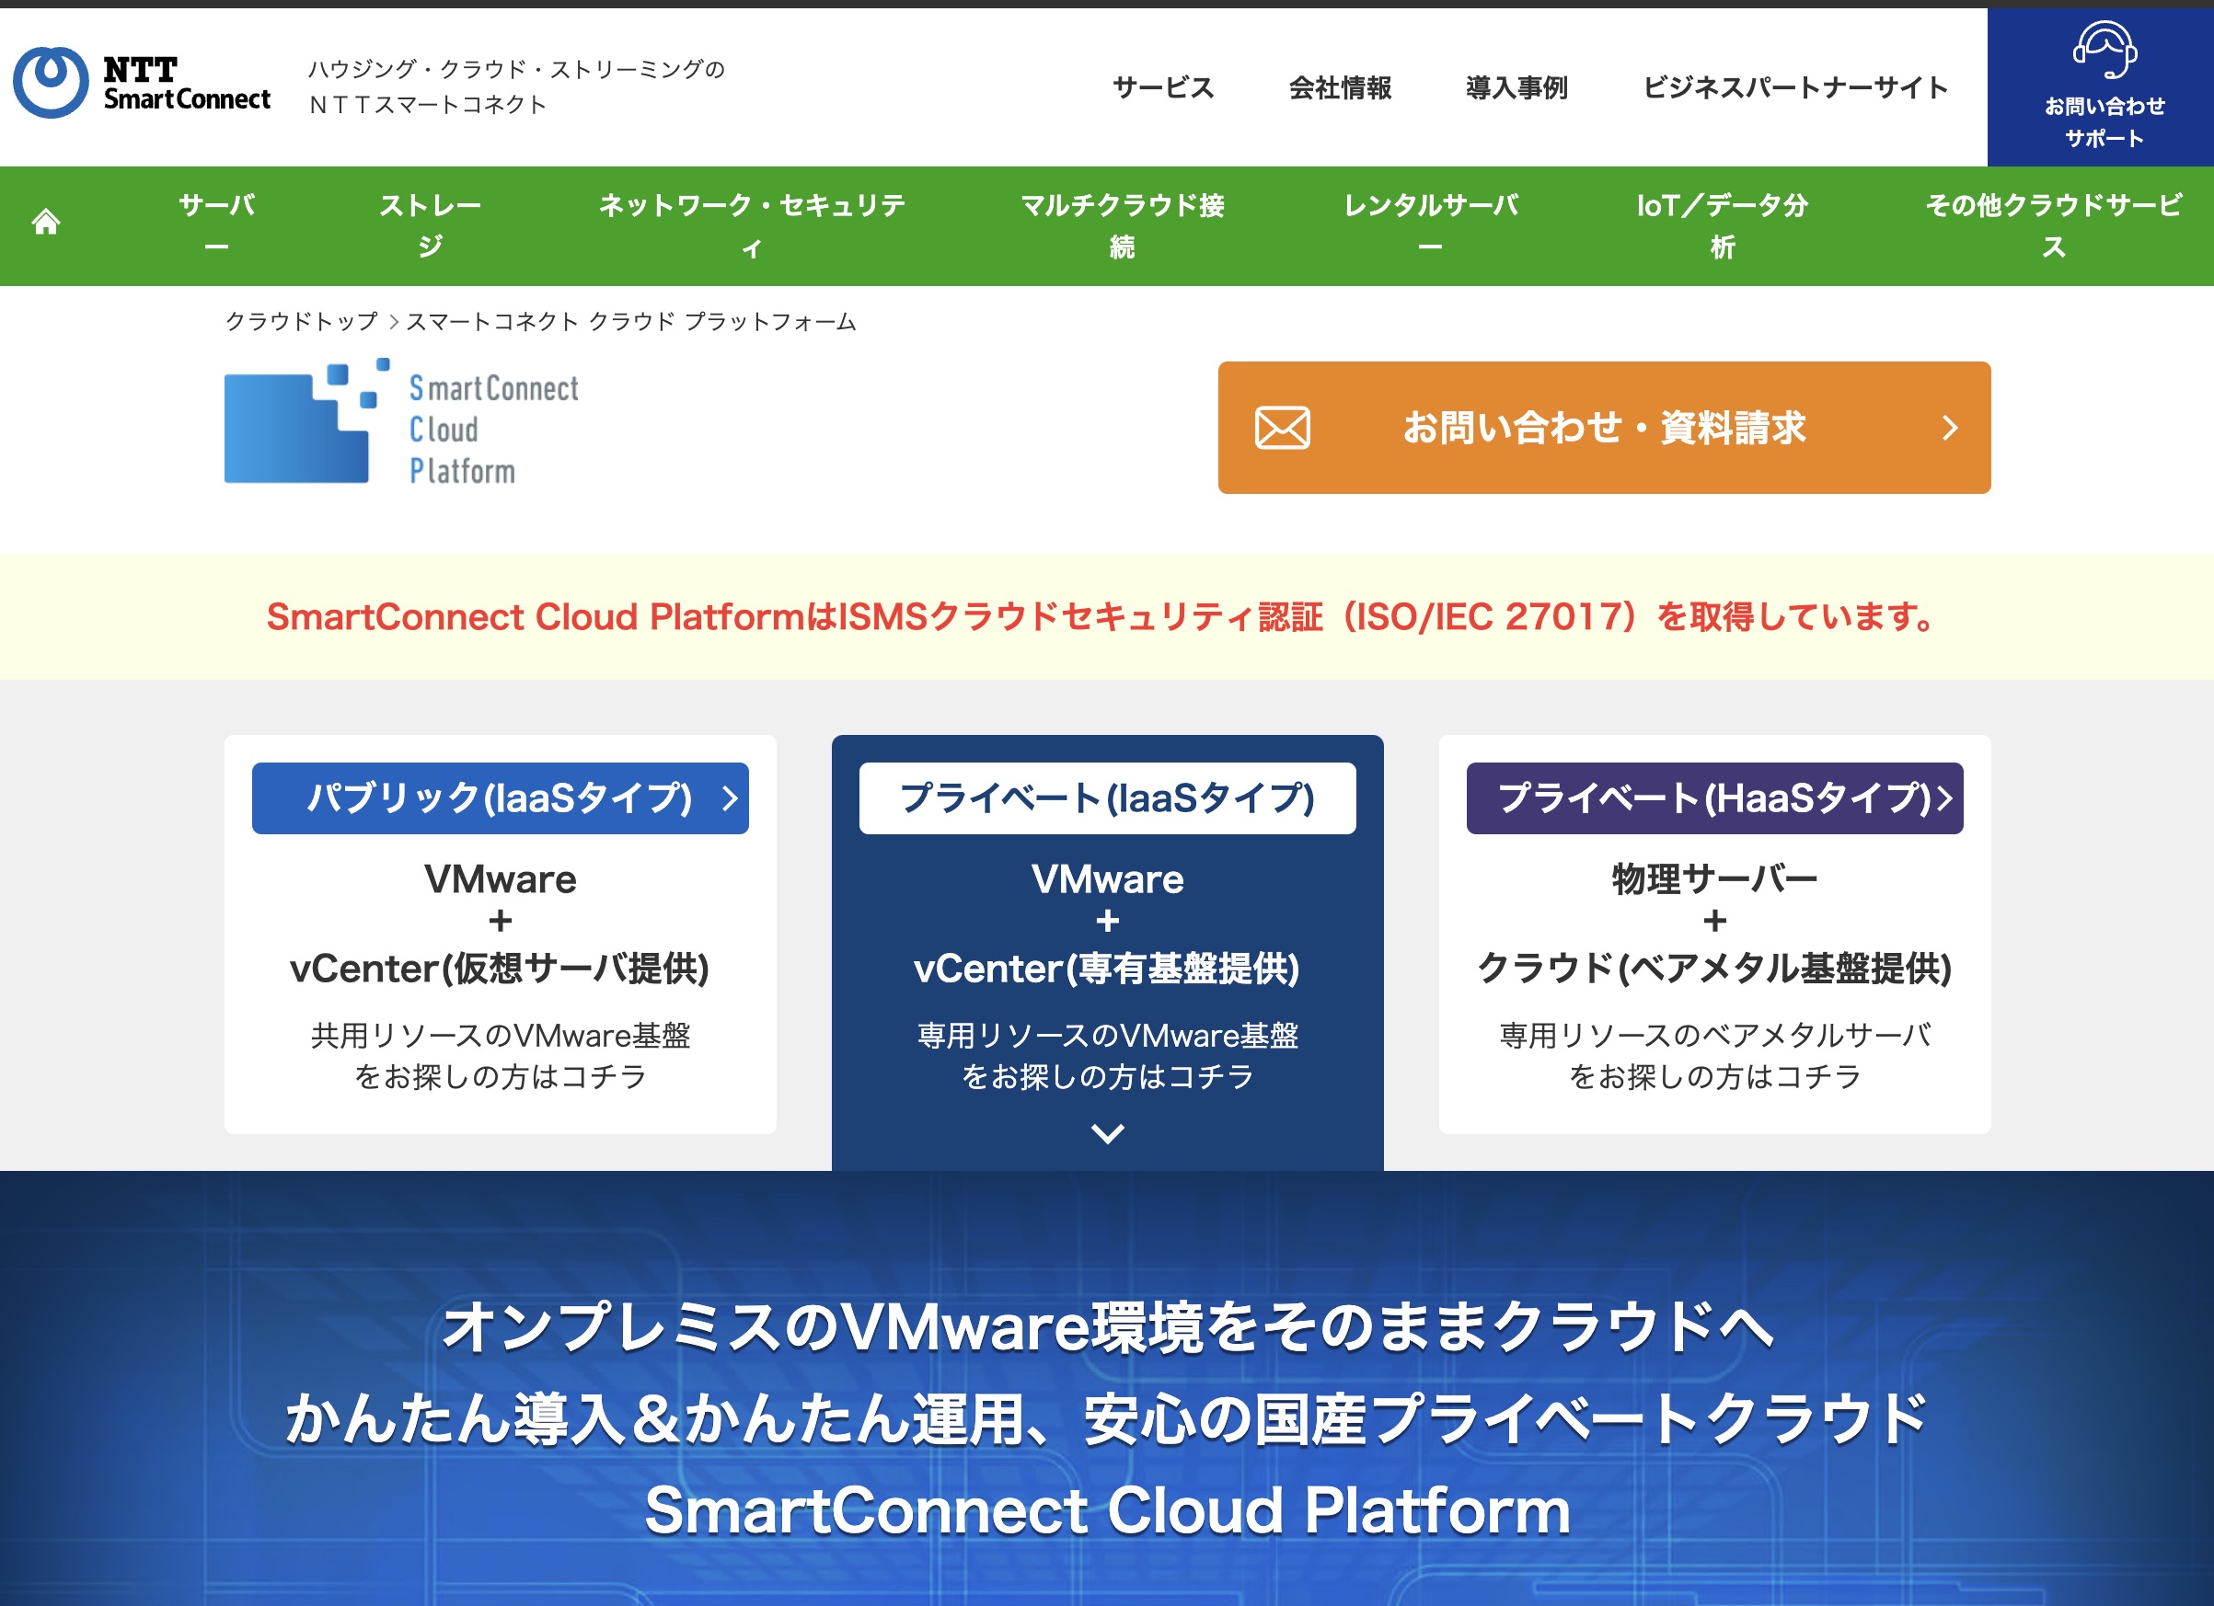Select IoT/データ分析 in green navigation
The image size is (2214, 1606).
1723,225
